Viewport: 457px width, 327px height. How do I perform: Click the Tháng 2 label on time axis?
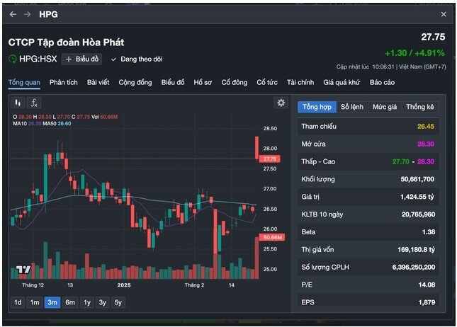194,285
